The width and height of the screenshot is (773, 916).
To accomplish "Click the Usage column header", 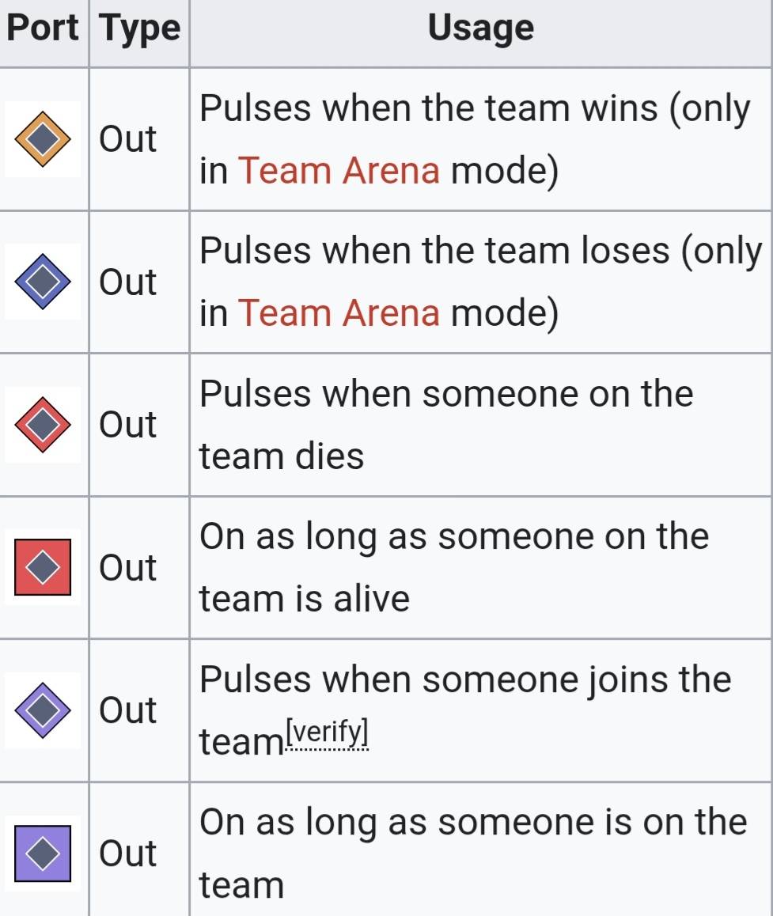I will point(481,28).
